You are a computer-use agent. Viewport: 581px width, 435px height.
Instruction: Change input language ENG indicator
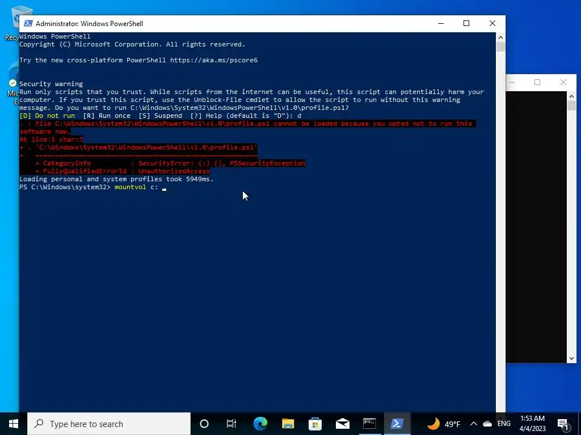click(x=504, y=424)
